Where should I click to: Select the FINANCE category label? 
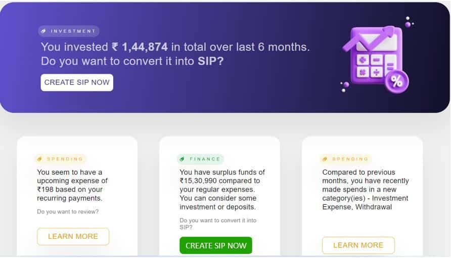point(205,159)
